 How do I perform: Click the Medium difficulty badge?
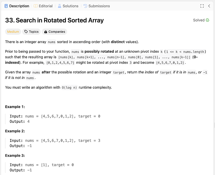pos(13,32)
